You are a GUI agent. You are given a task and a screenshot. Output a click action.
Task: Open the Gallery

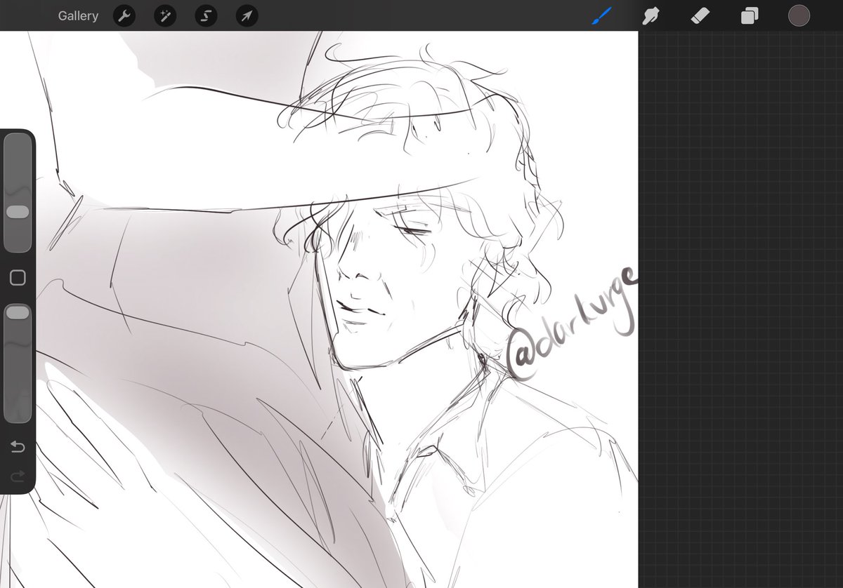(x=78, y=15)
